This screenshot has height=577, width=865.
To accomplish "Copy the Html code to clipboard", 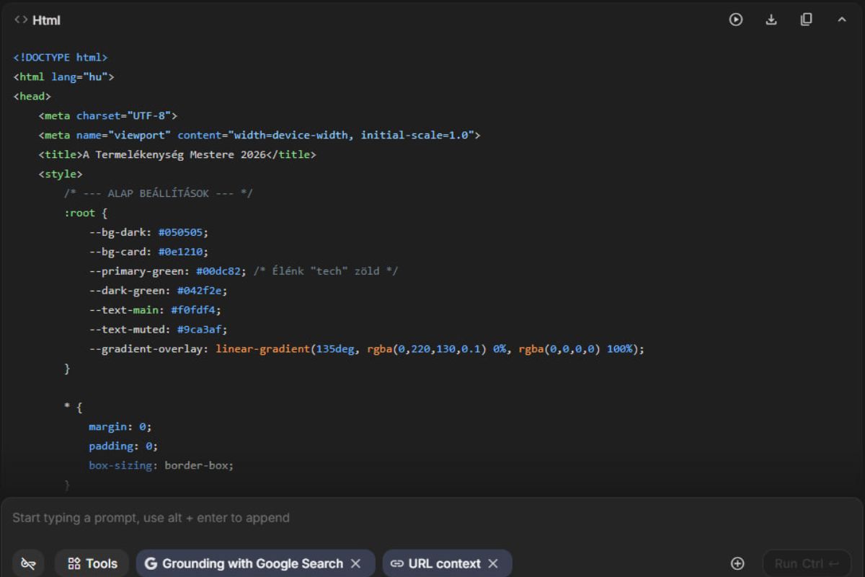I will point(806,19).
